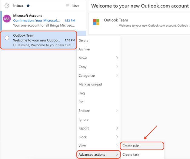The width and height of the screenshot is (190, 159).
Task: Click Create task in the submenu
Action: [x=131, y=154]
